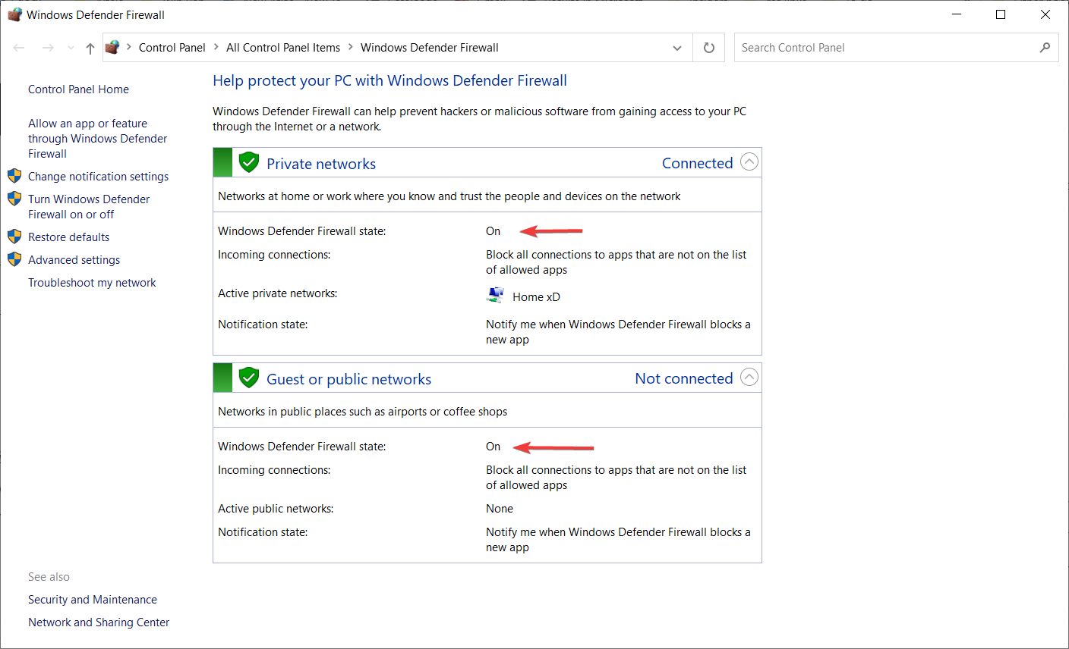Click shield icon beside Advanced settings
Image resolution: width=1069 pixels, height=649 pixels.
coord(14,259)
